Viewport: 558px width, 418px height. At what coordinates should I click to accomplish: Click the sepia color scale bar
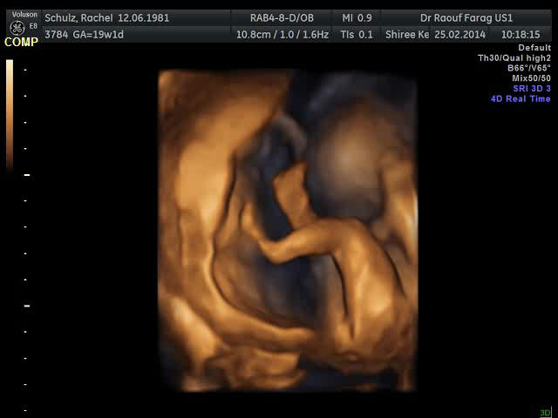10,113
